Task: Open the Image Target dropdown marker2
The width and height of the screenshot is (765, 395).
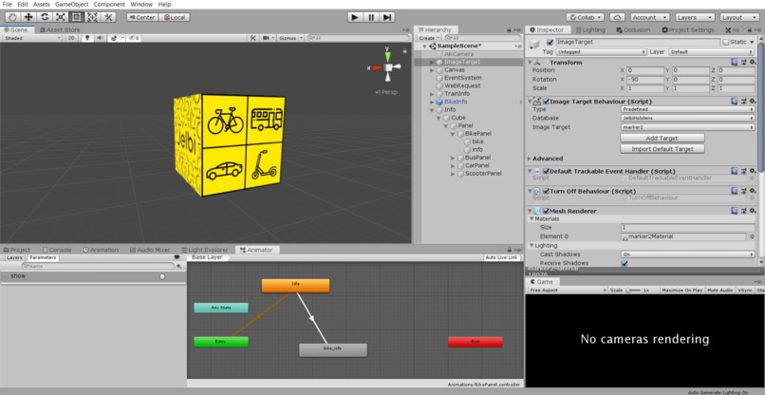Action: (x=688, y=127)
